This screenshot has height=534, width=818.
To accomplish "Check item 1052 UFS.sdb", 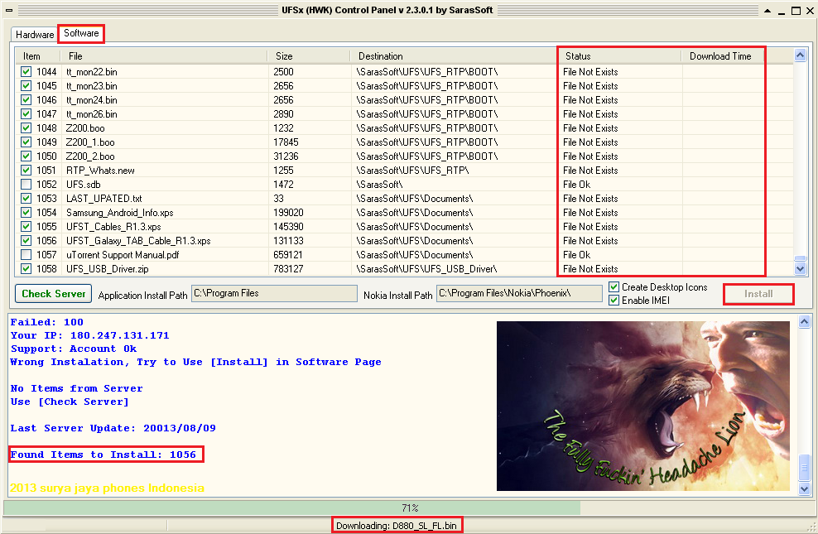I will 26,184.
